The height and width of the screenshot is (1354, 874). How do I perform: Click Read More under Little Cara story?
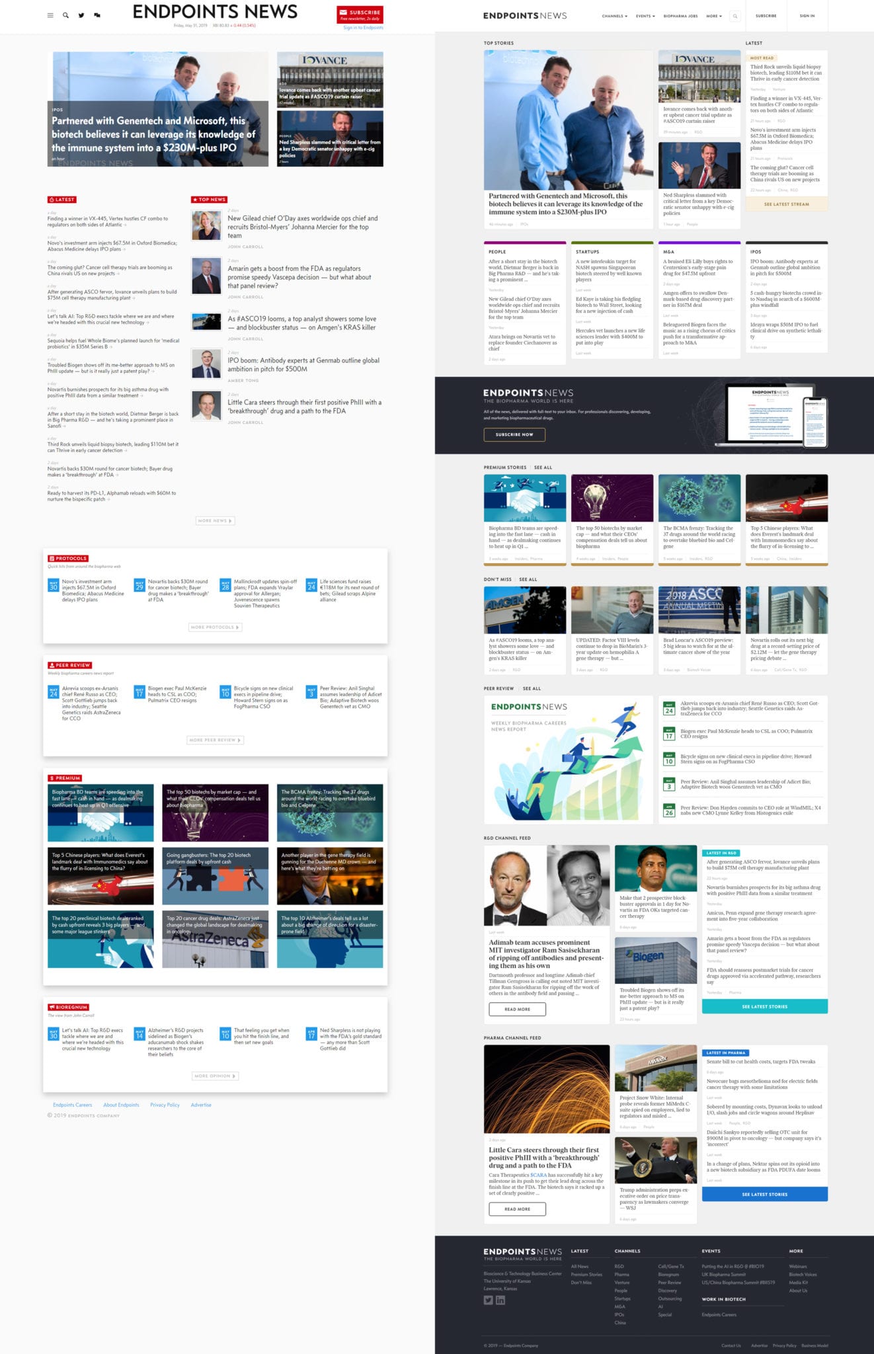tap(517, 1209)
